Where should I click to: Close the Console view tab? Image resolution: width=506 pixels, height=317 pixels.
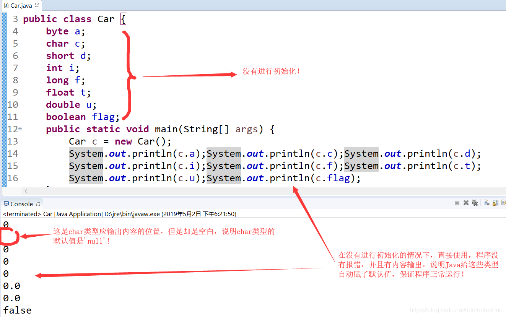click(37, 204)
